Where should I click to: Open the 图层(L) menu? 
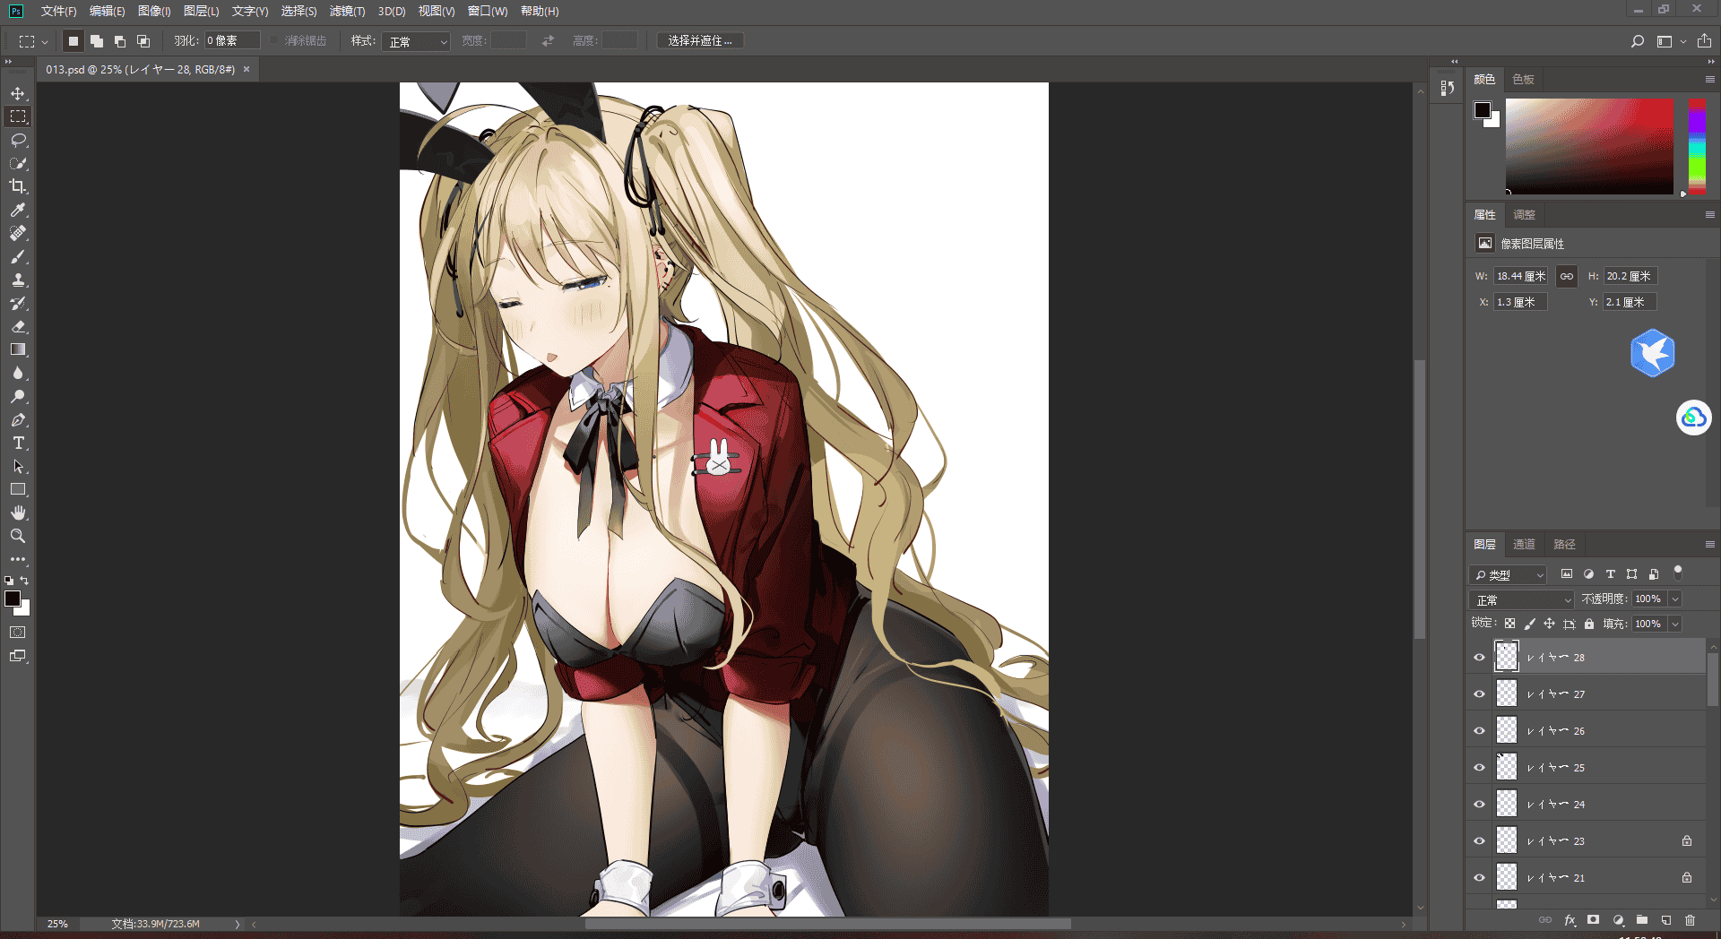click(x=201, y=11)
